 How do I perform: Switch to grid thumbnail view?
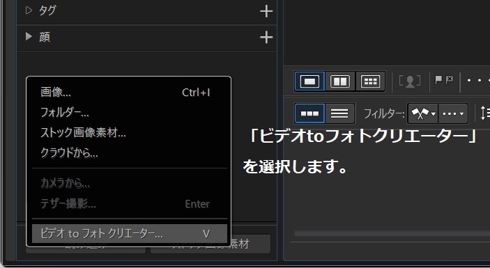(370, 81)
